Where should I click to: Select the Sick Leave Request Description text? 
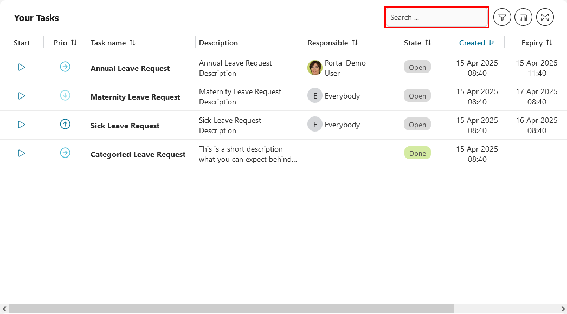click(x=230, y=126)
